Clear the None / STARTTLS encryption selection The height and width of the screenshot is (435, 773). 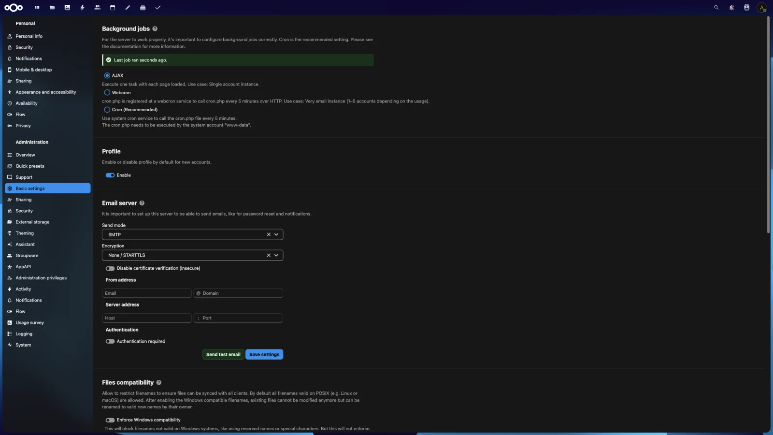269,255
